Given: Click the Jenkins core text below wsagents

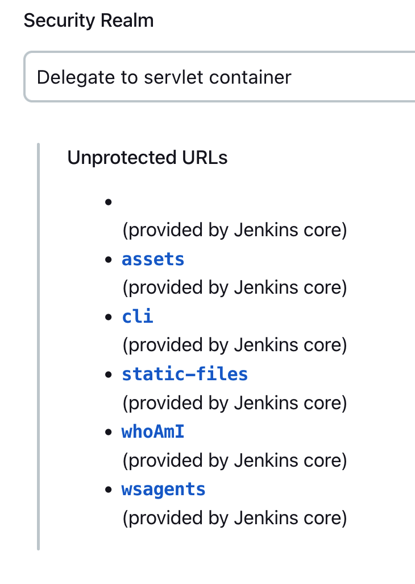Looking at the screenshot, I should tap(234, 518).
